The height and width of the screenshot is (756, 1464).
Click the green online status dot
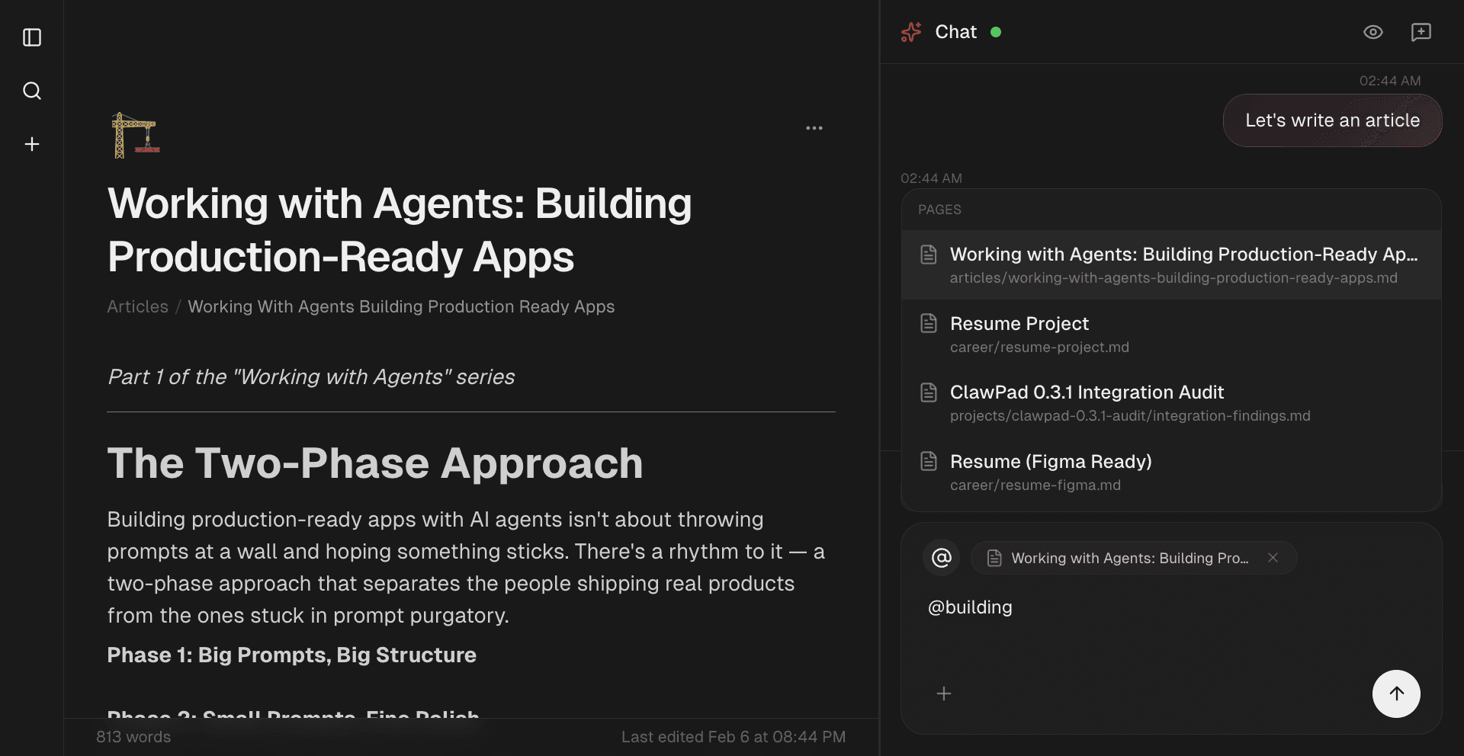pyautogui.click(x=996, y=32)
